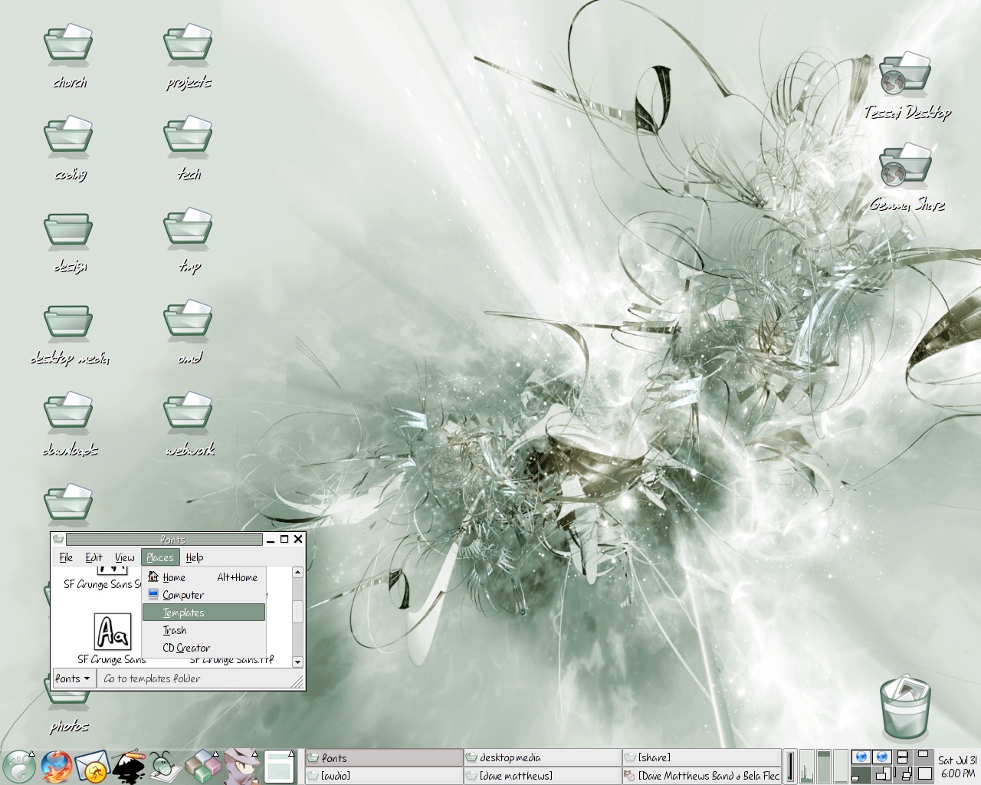Choose Trash from the Places menu
This screenshot has width=981, height=785.
(204, 630)
